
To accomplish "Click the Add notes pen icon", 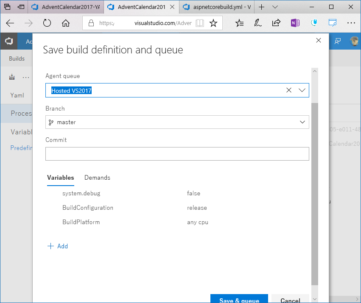I will pyautogui.click(x=257, y=23).
